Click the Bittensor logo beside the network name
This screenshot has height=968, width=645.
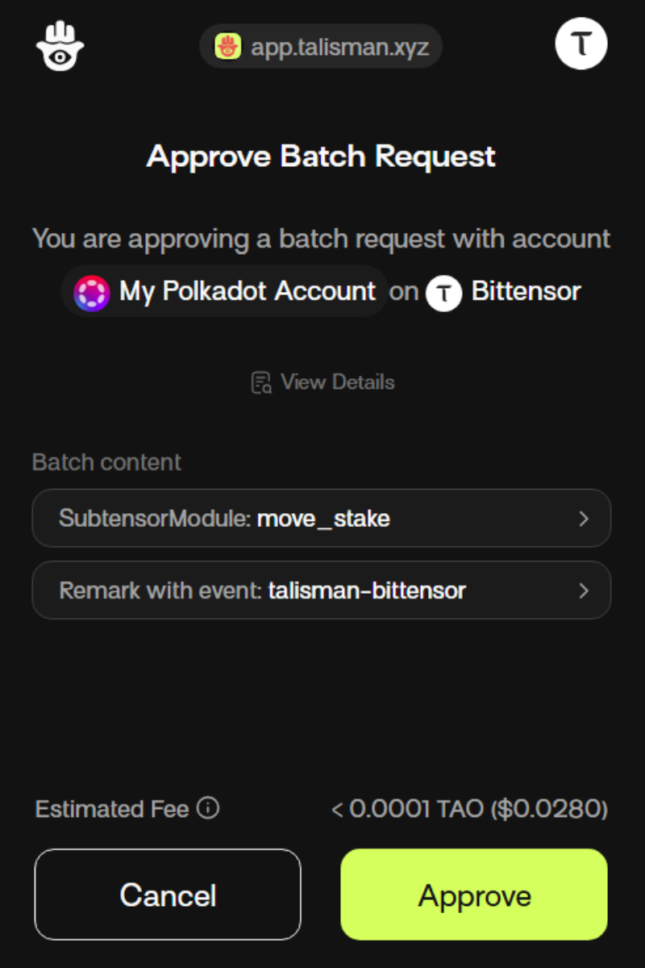pyautogui.click(x=443, y=292)
